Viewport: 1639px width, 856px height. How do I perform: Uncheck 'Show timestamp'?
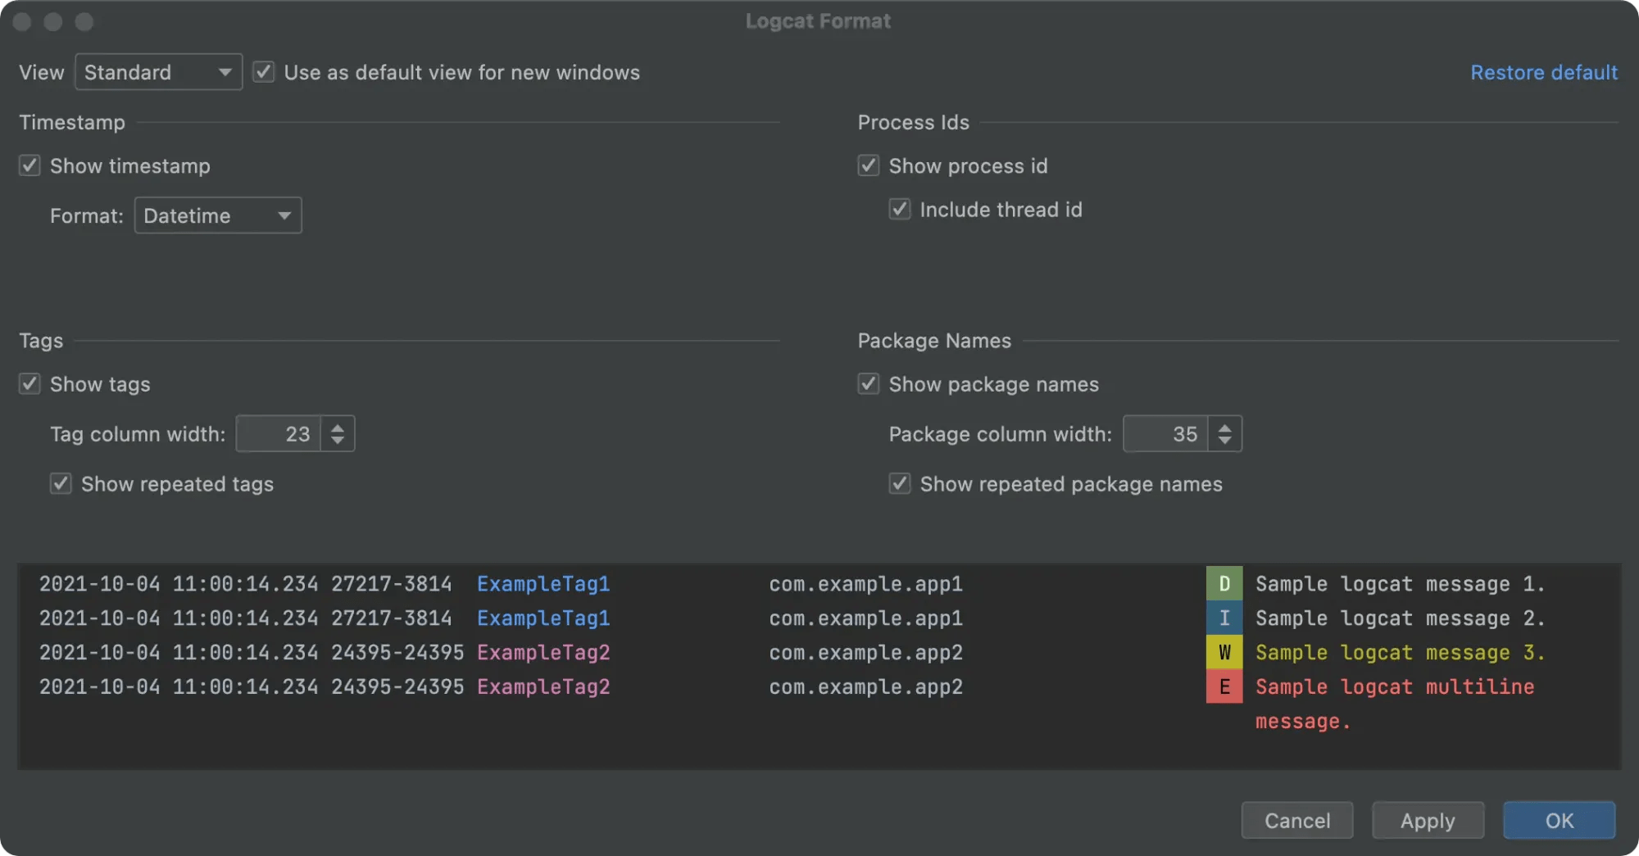tap(30, 165)
